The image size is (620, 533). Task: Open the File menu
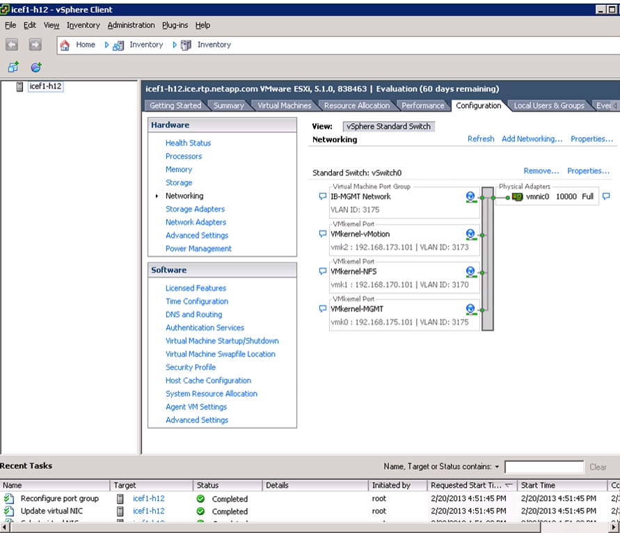(x=10, y=25)
